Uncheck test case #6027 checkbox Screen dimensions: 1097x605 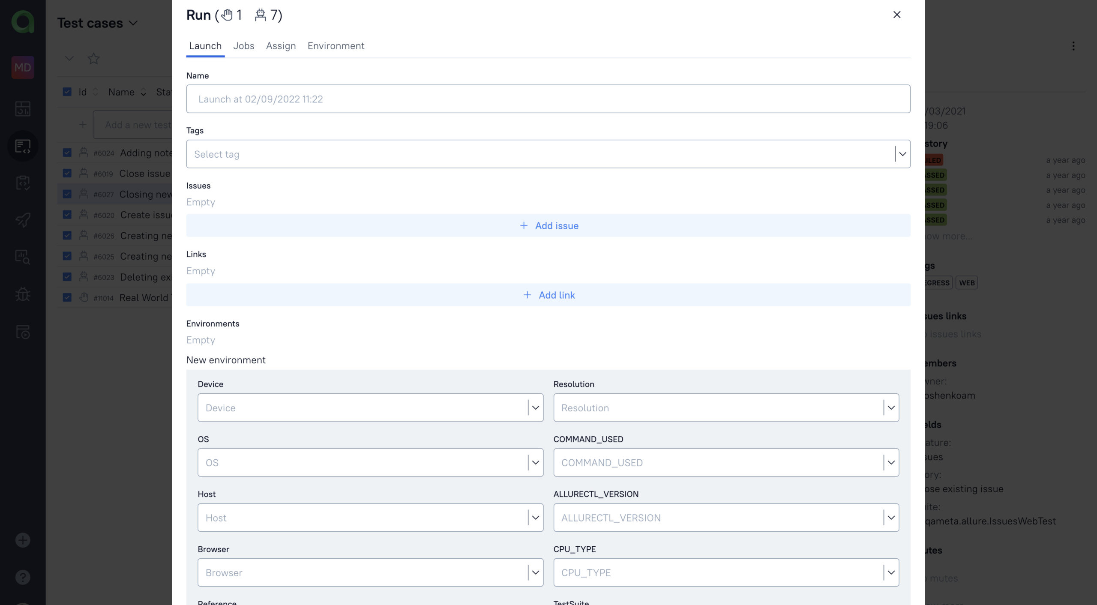pyautogui.click(x=67, y=194)
